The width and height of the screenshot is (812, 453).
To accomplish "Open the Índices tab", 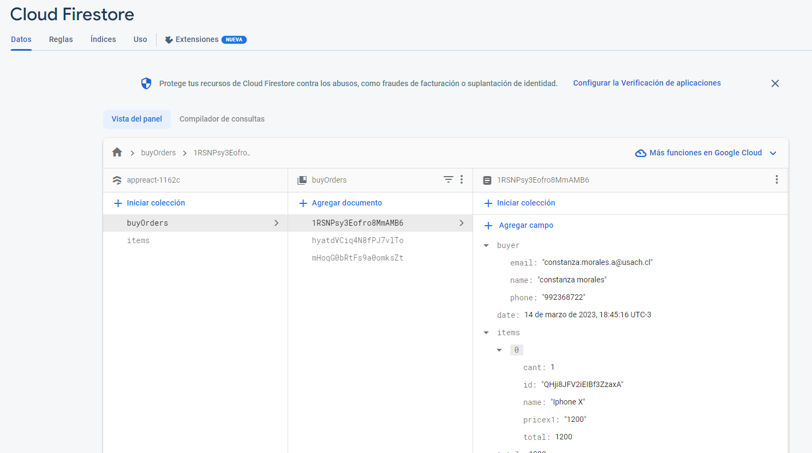I will click(103, 39).
